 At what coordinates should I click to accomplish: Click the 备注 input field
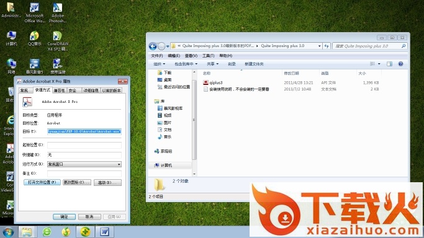[x=84, y=174]
